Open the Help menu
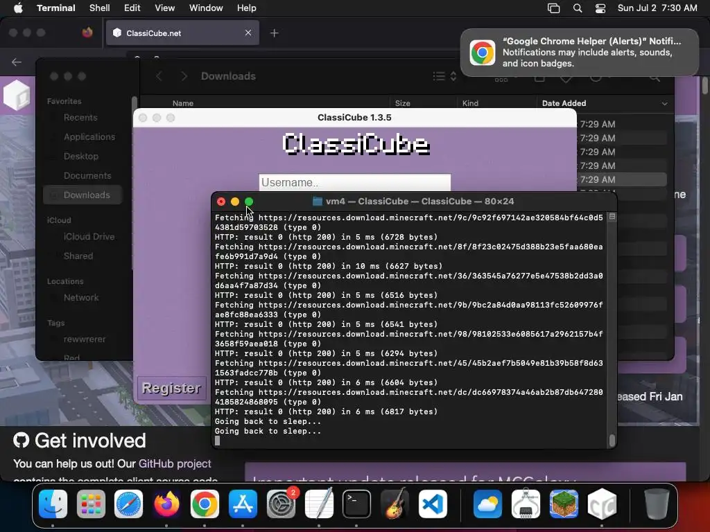 [x=247, y=8]
